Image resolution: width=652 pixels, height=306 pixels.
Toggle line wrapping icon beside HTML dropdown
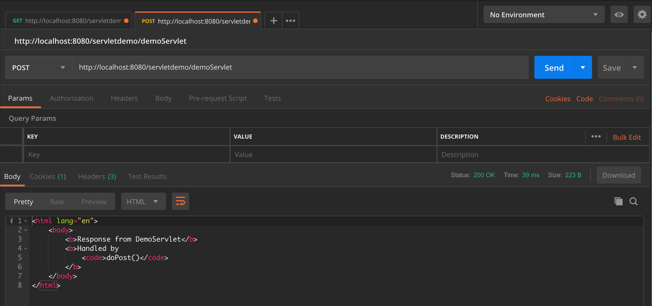[x=180, y=201]
